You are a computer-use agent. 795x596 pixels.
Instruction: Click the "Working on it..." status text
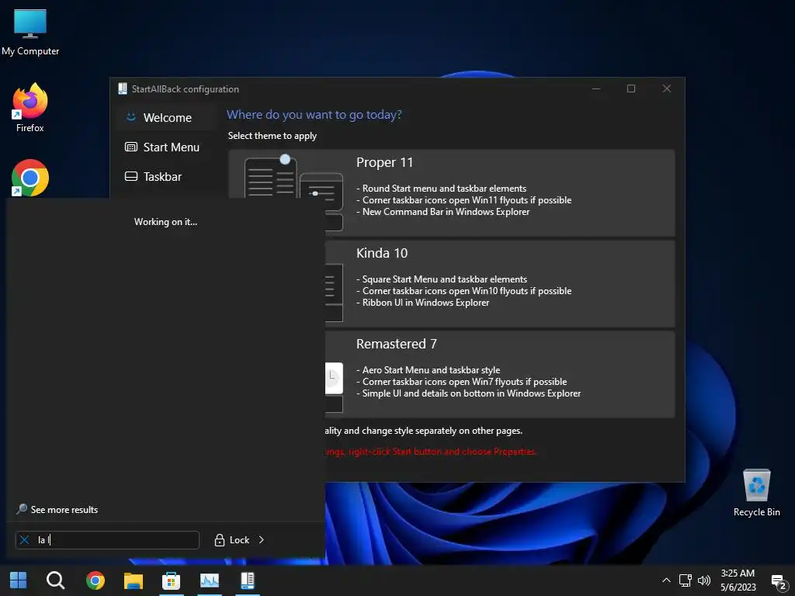tap(166, 222)
